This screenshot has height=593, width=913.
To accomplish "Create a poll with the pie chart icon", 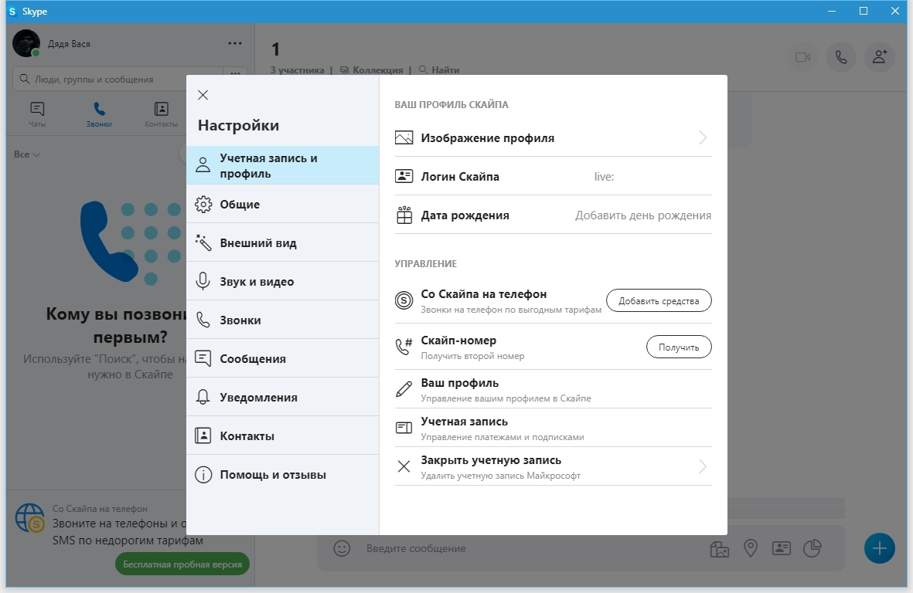I will coord(813,548).
